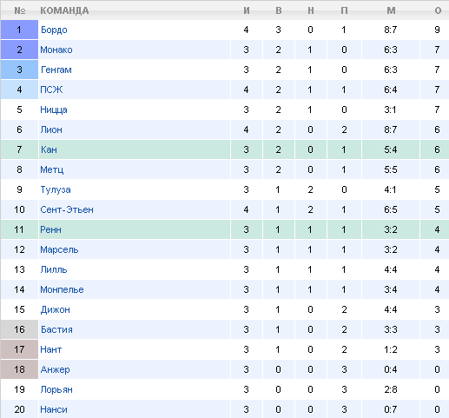Open the Бастия team link
Viewport: 449px width, 418px height.
pyautogui.click(x=56, y=329)
